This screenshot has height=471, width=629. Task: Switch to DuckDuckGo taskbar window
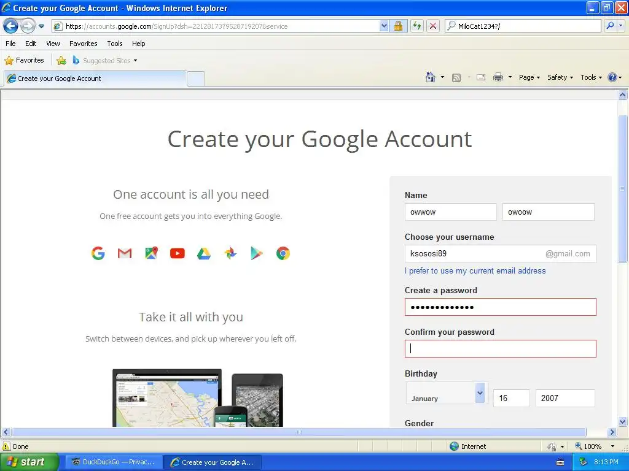point(114,462)
